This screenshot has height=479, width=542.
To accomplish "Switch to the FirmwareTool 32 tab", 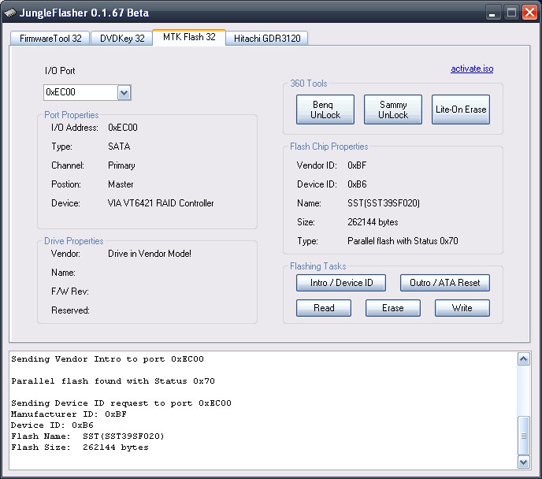I will pyautogui.click(x=50, y=39).
